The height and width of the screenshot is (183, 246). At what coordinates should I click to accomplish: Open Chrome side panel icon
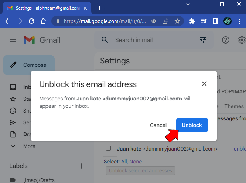click(x=216, y=21)
